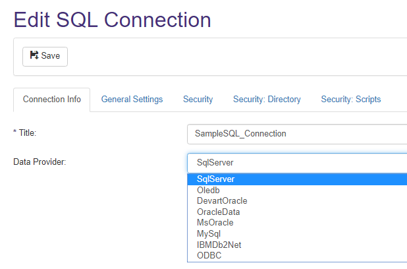Click the "* Title:" field label

[25, 133]
